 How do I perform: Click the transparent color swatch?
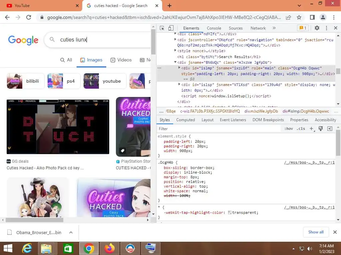[230, 212]
